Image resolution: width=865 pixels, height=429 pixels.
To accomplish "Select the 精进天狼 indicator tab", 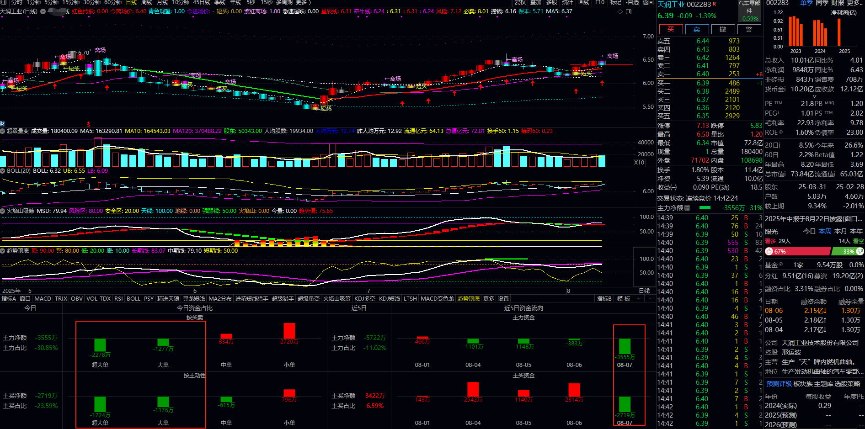I will (x=168, y=298).
